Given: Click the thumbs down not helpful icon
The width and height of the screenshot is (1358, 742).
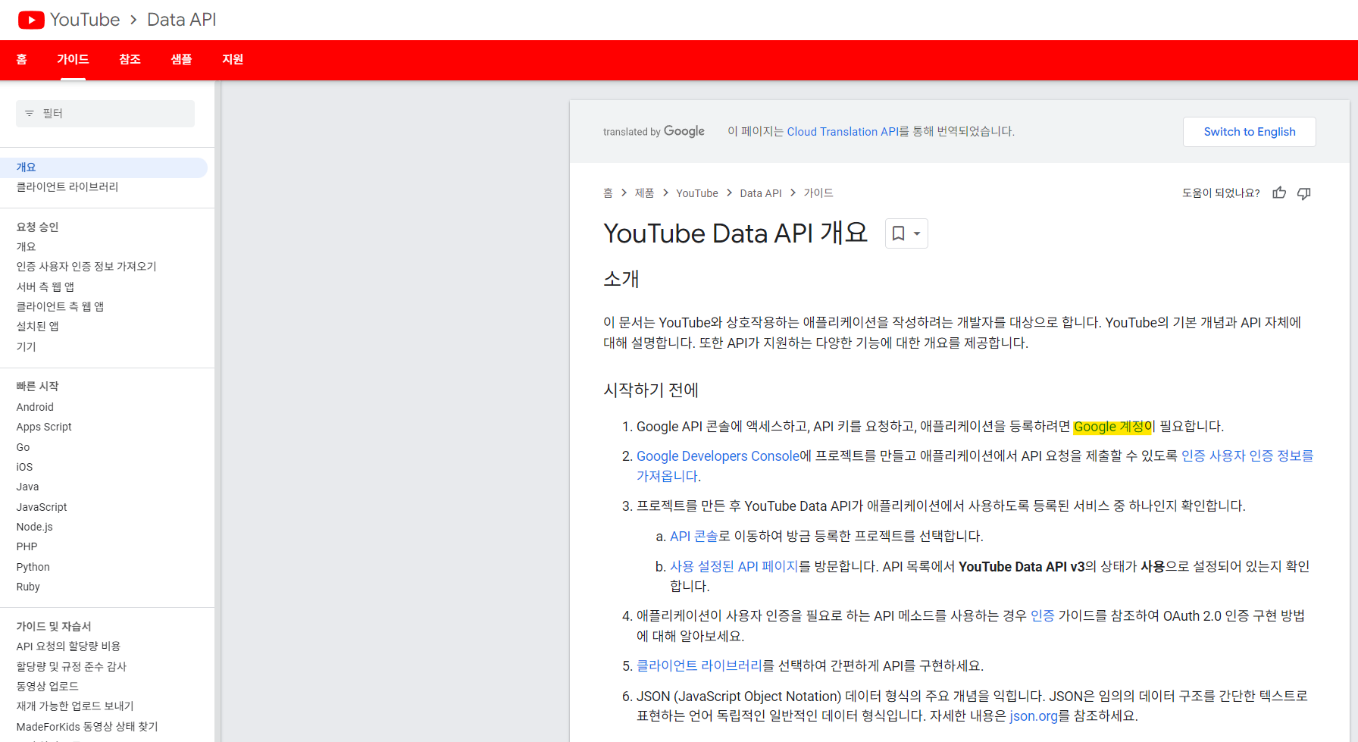Looking at the screenshot, I should [x=1304, y=193].
